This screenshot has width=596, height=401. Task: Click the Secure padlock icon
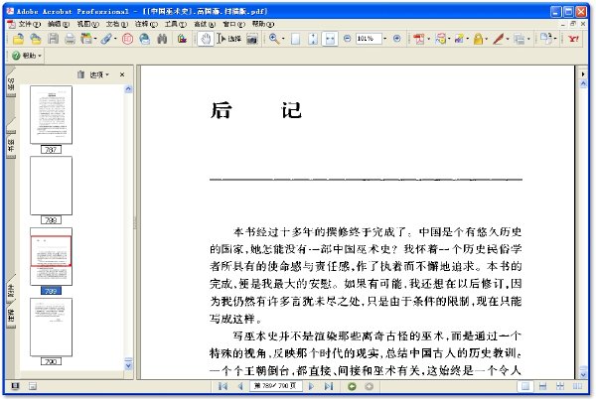478,39
